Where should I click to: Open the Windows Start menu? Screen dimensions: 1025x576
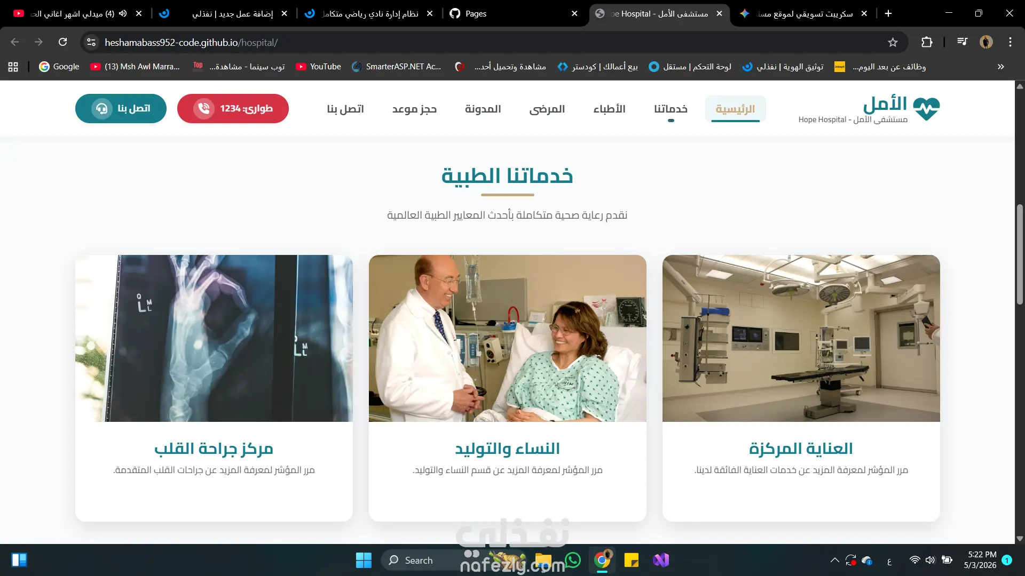364,560
